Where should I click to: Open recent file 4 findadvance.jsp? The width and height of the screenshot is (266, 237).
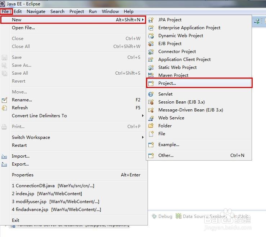[x=73, y=210]
